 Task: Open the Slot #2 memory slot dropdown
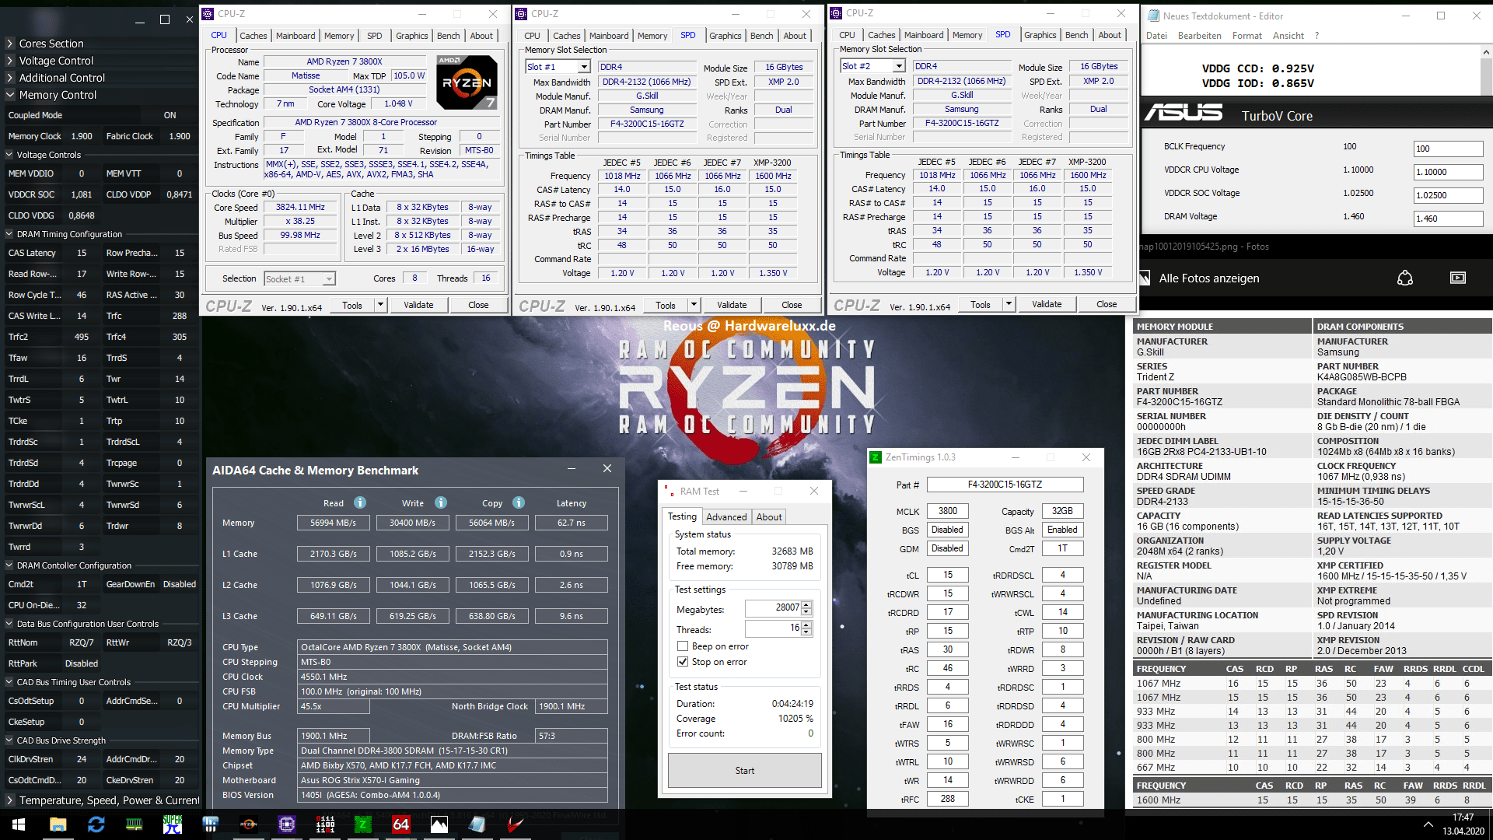pos(899,66)
